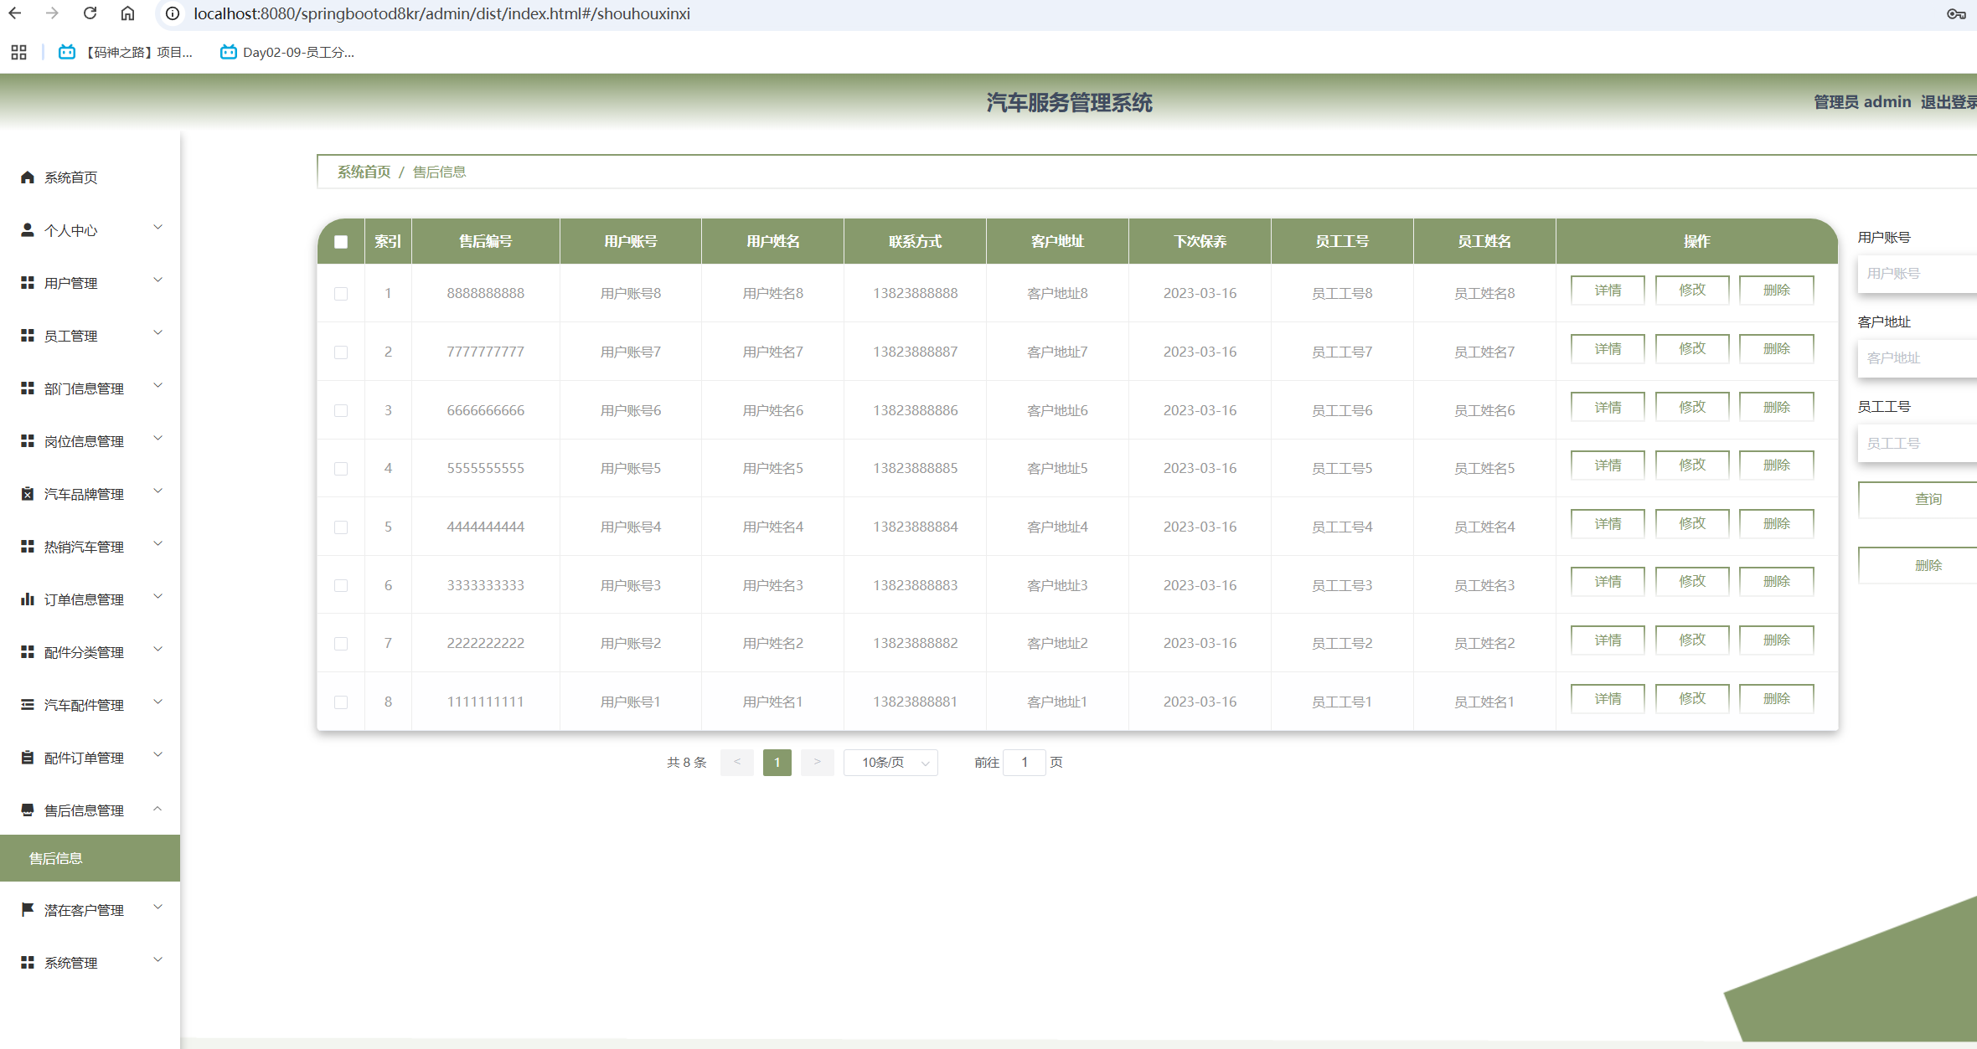Open the Day02-09-员工分 bookmark

pos(287,52)
